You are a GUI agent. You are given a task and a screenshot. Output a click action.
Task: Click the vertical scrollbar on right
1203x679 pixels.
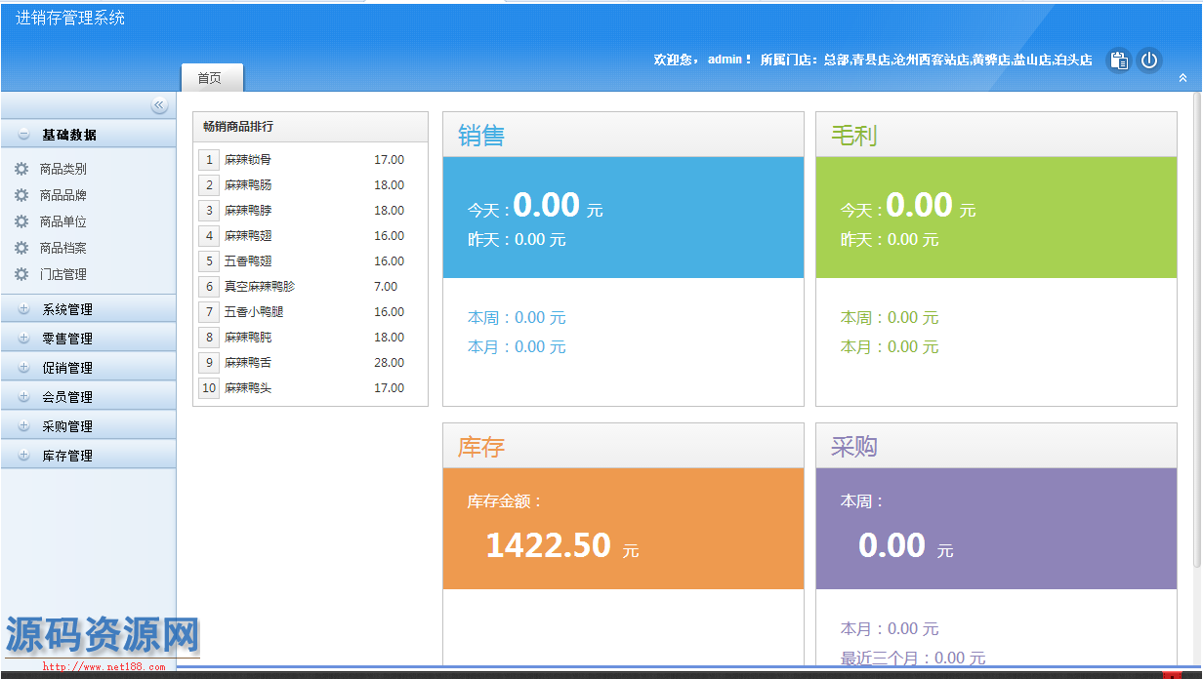pyautogui.click(x=1197, y=332)
